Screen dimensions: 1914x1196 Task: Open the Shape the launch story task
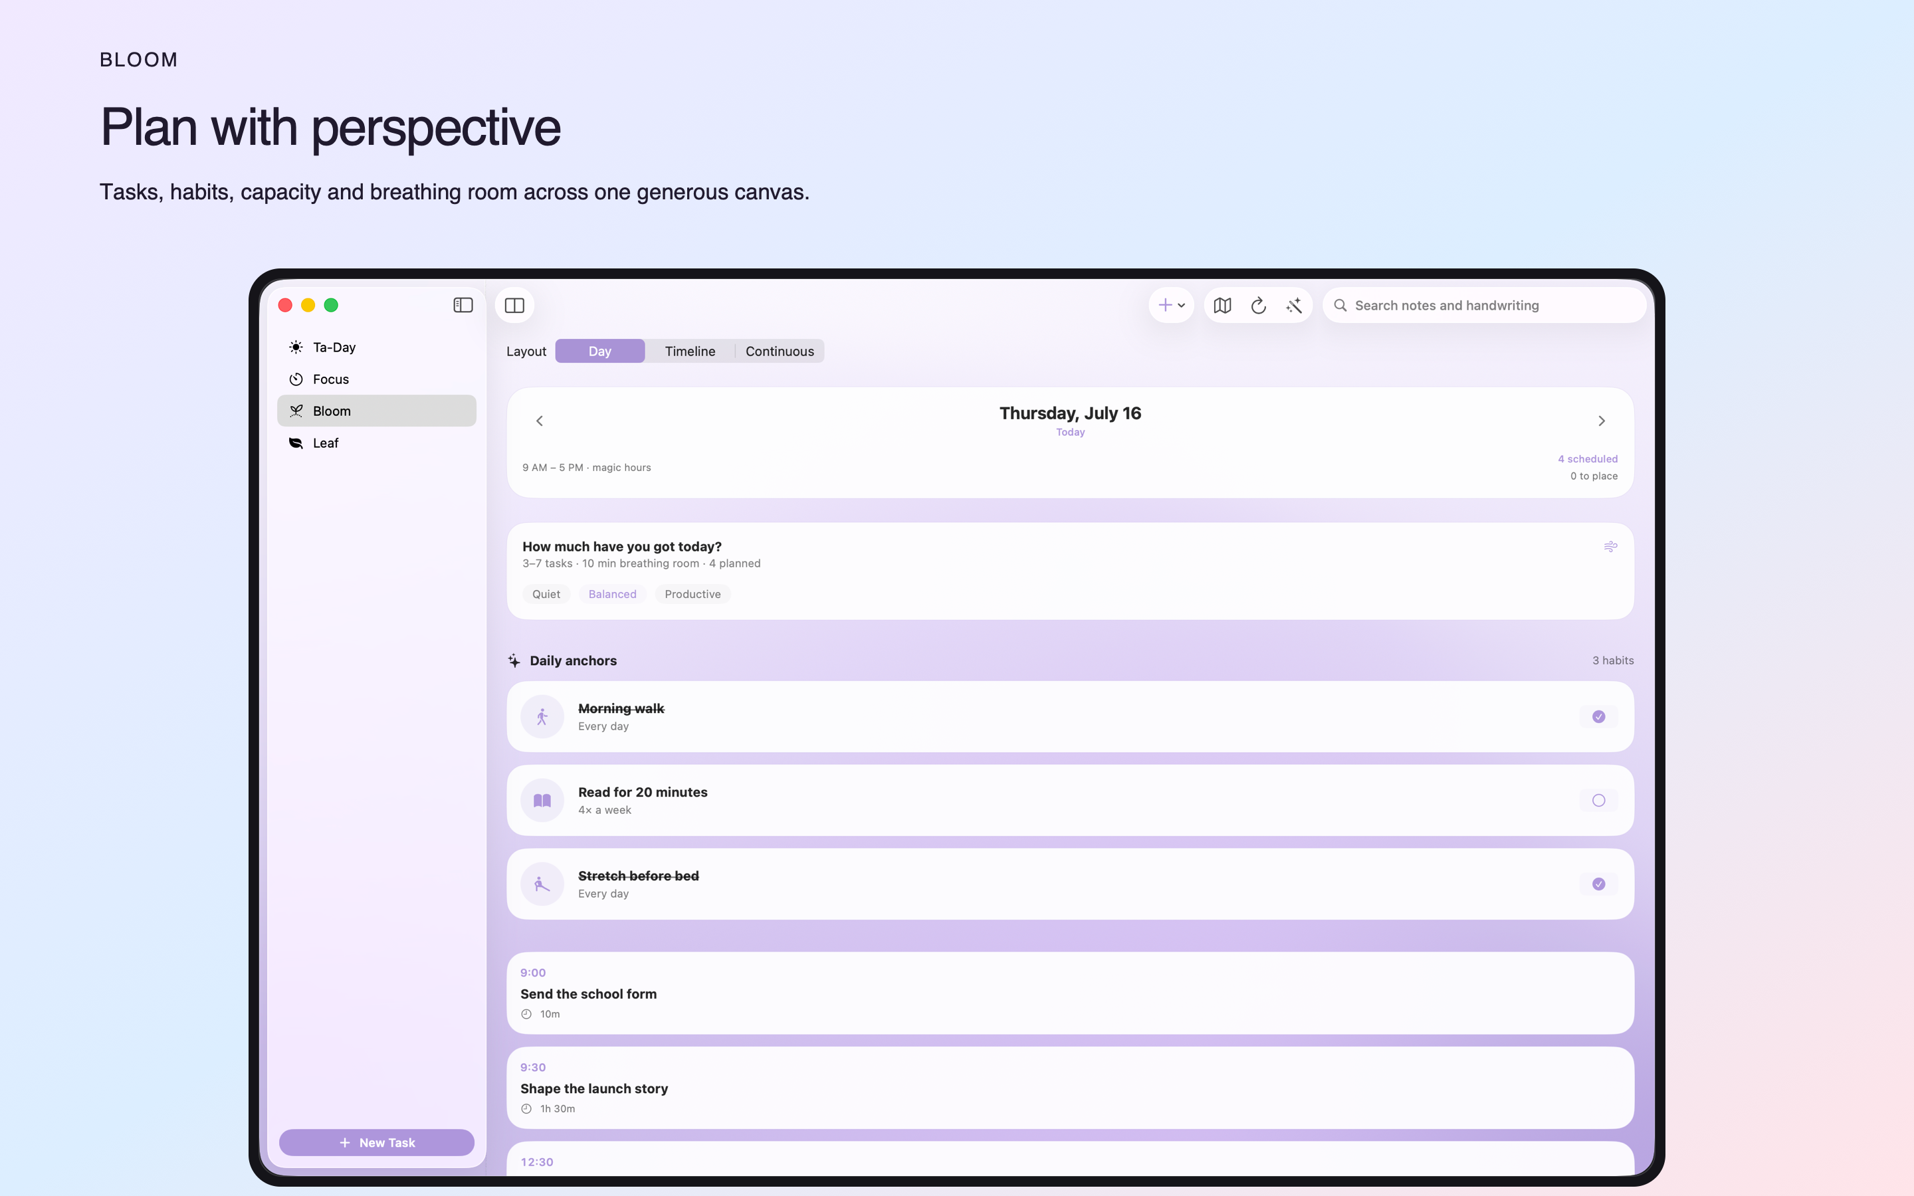coord(1070,1088)
